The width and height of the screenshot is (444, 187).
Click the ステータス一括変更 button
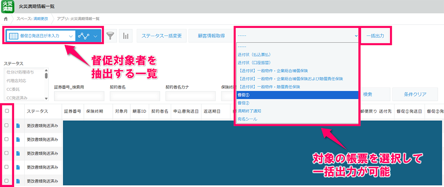click(x=161, y=36)
